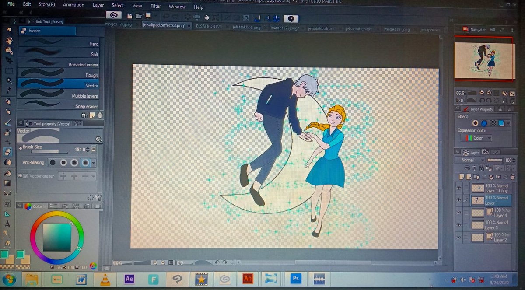Click the Zoom in icon in Navigator

(489, 93)
